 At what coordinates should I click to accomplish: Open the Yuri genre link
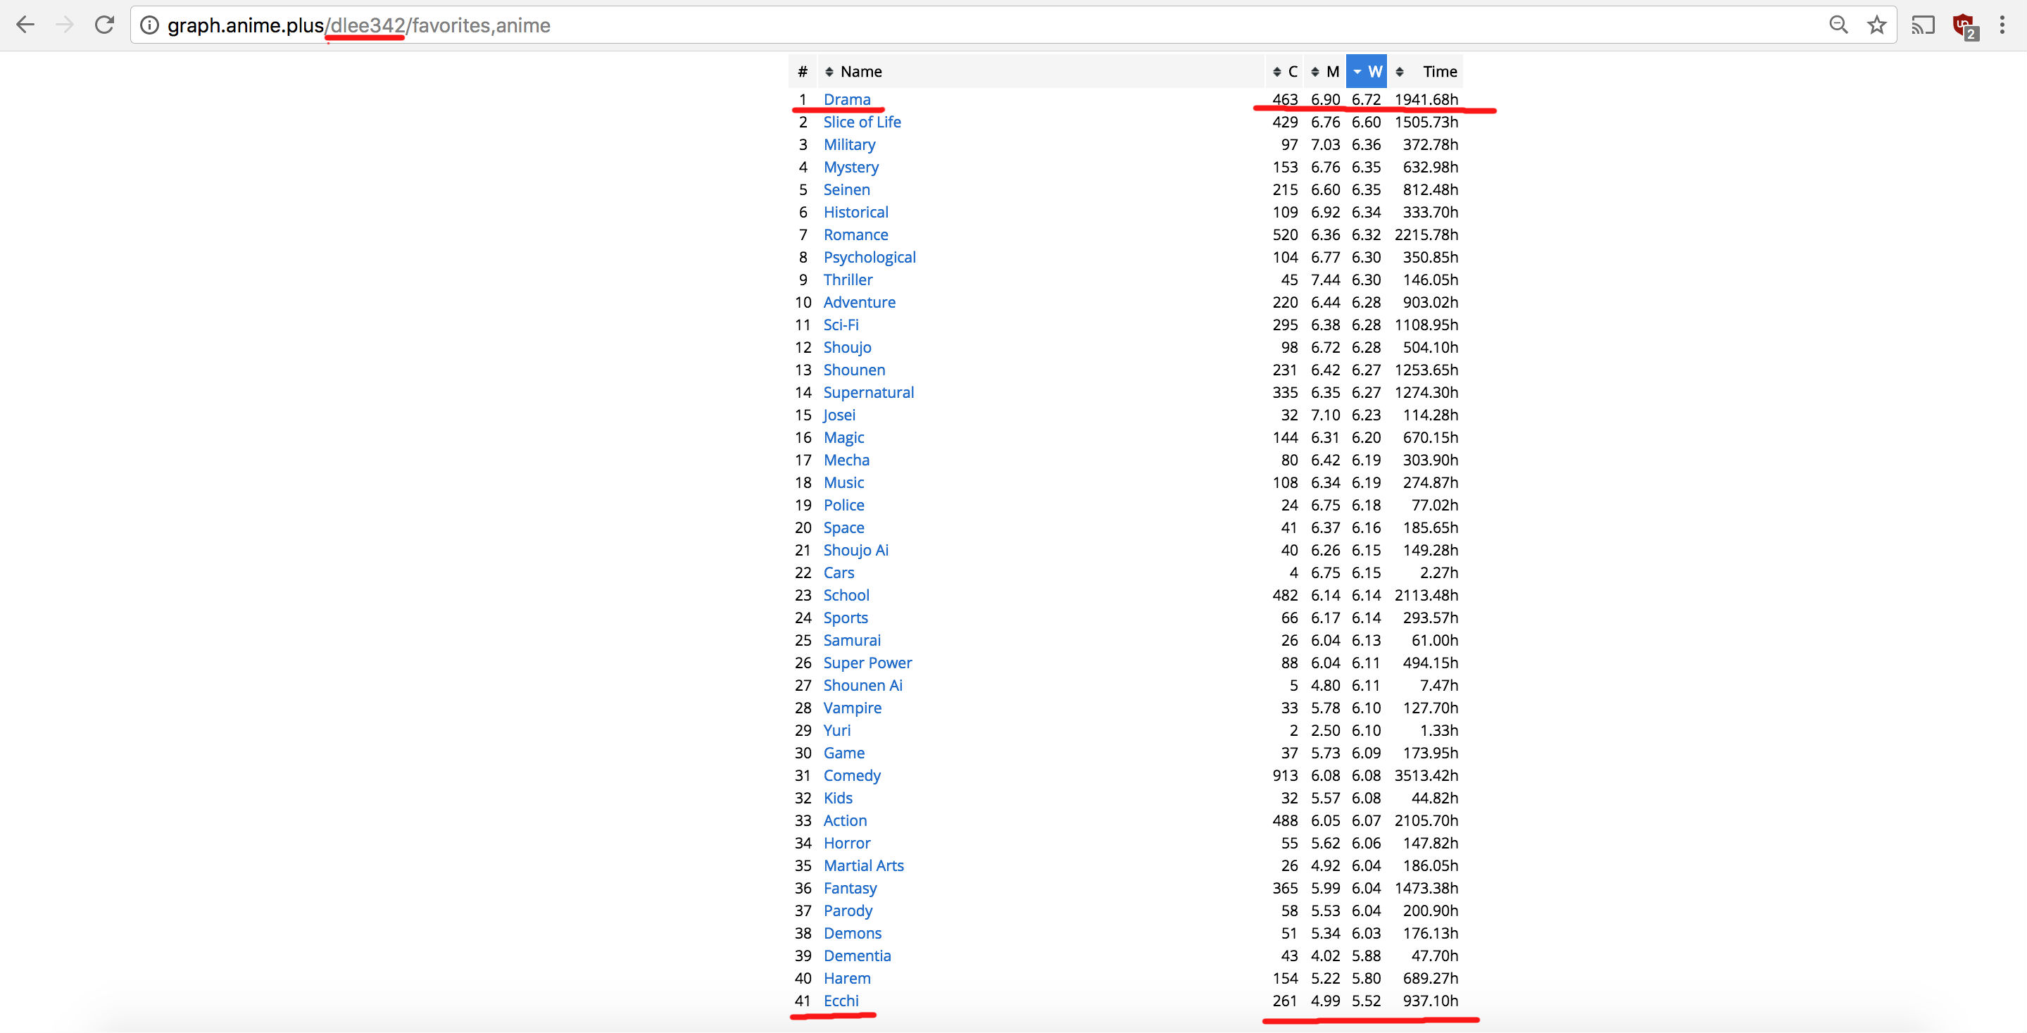coord(836,731)
